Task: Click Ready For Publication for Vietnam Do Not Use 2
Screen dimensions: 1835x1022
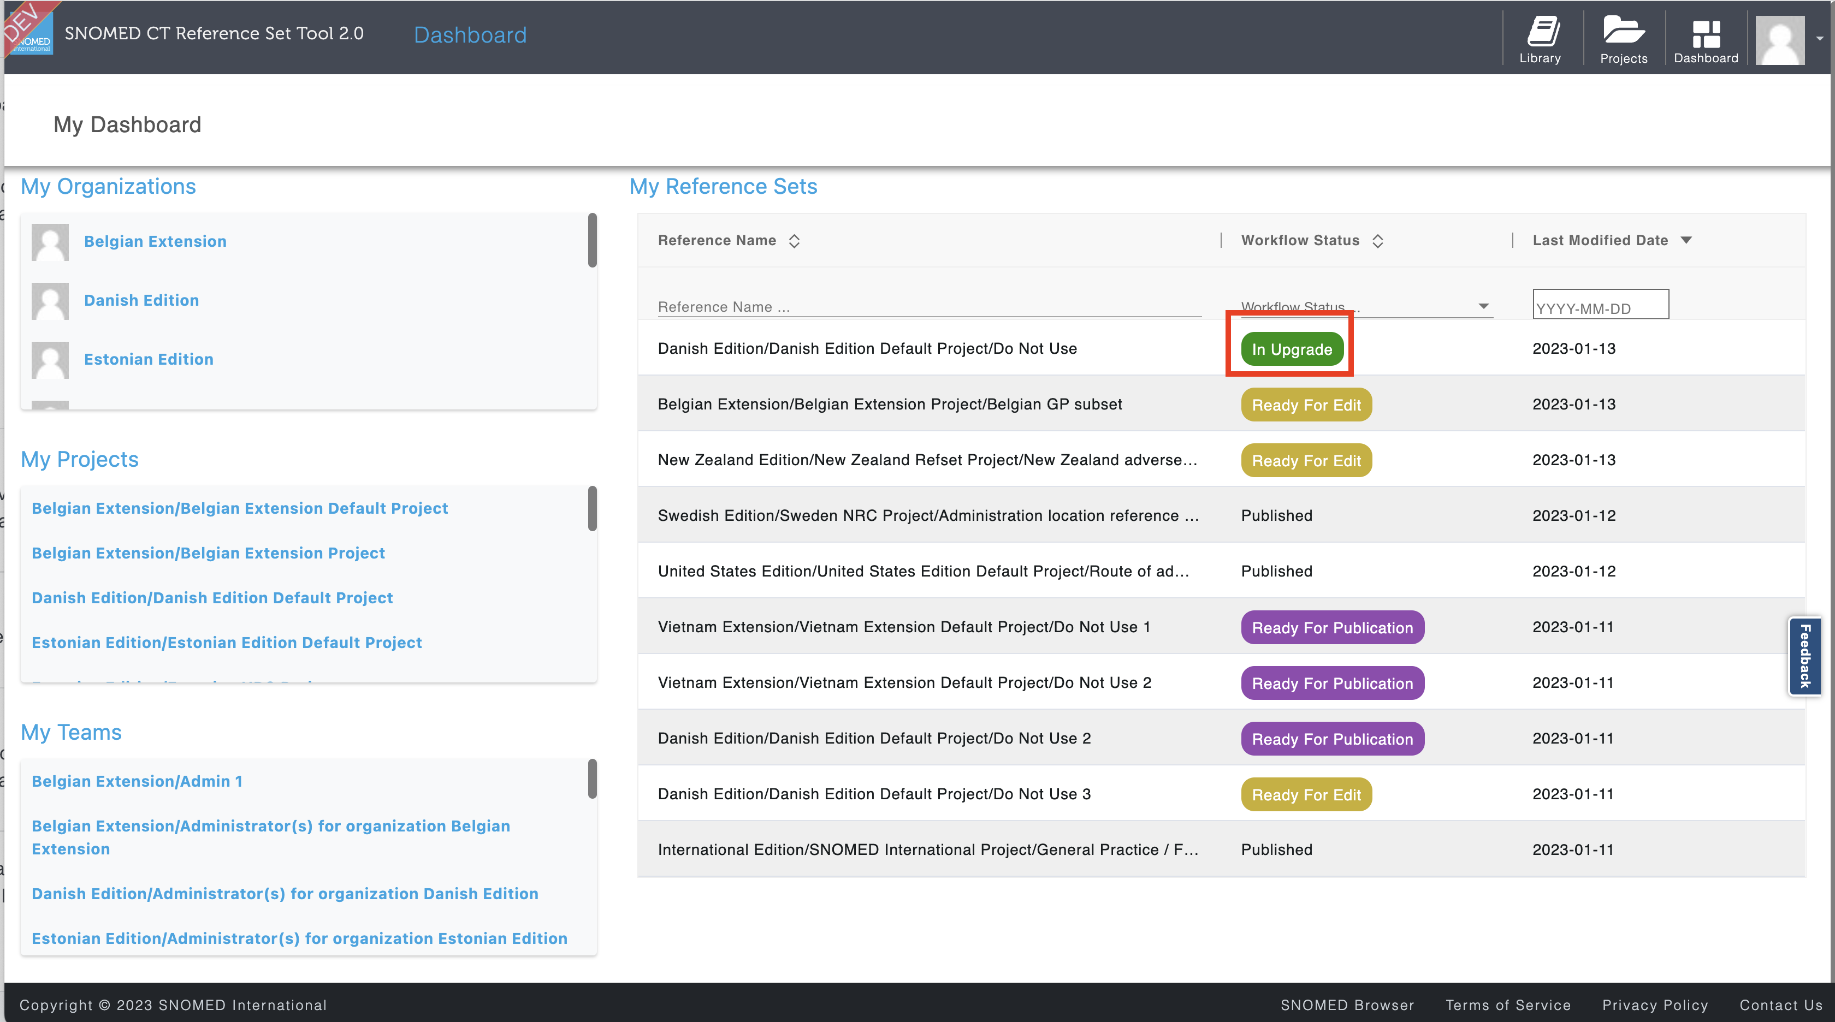Action: 1332,683
